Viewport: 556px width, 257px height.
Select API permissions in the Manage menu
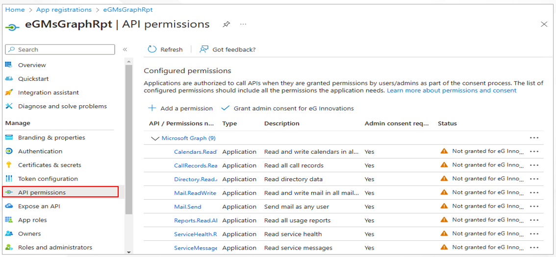60,192
